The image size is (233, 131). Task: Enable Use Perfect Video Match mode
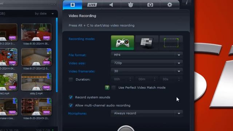tap(114, 87)
